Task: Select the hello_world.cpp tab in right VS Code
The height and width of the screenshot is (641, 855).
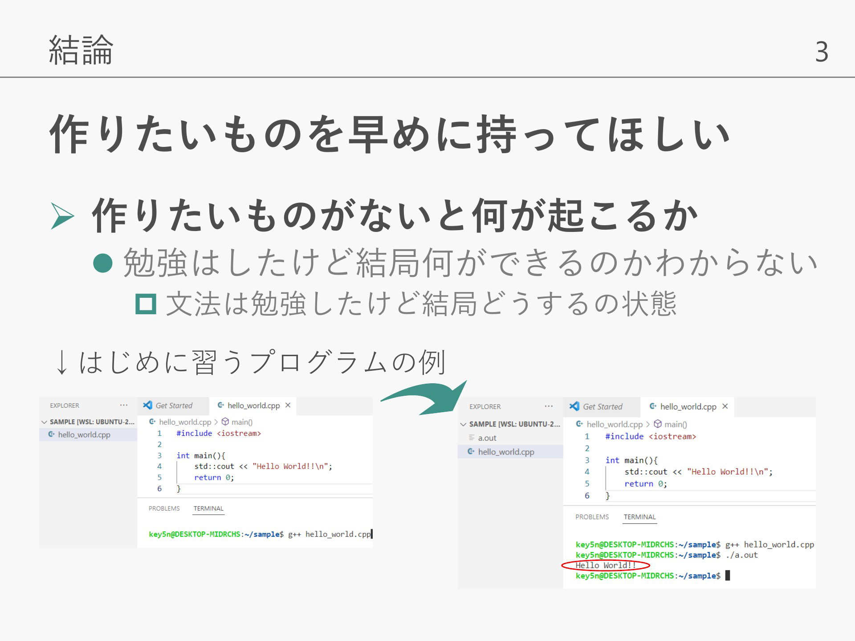Action: 688,406
